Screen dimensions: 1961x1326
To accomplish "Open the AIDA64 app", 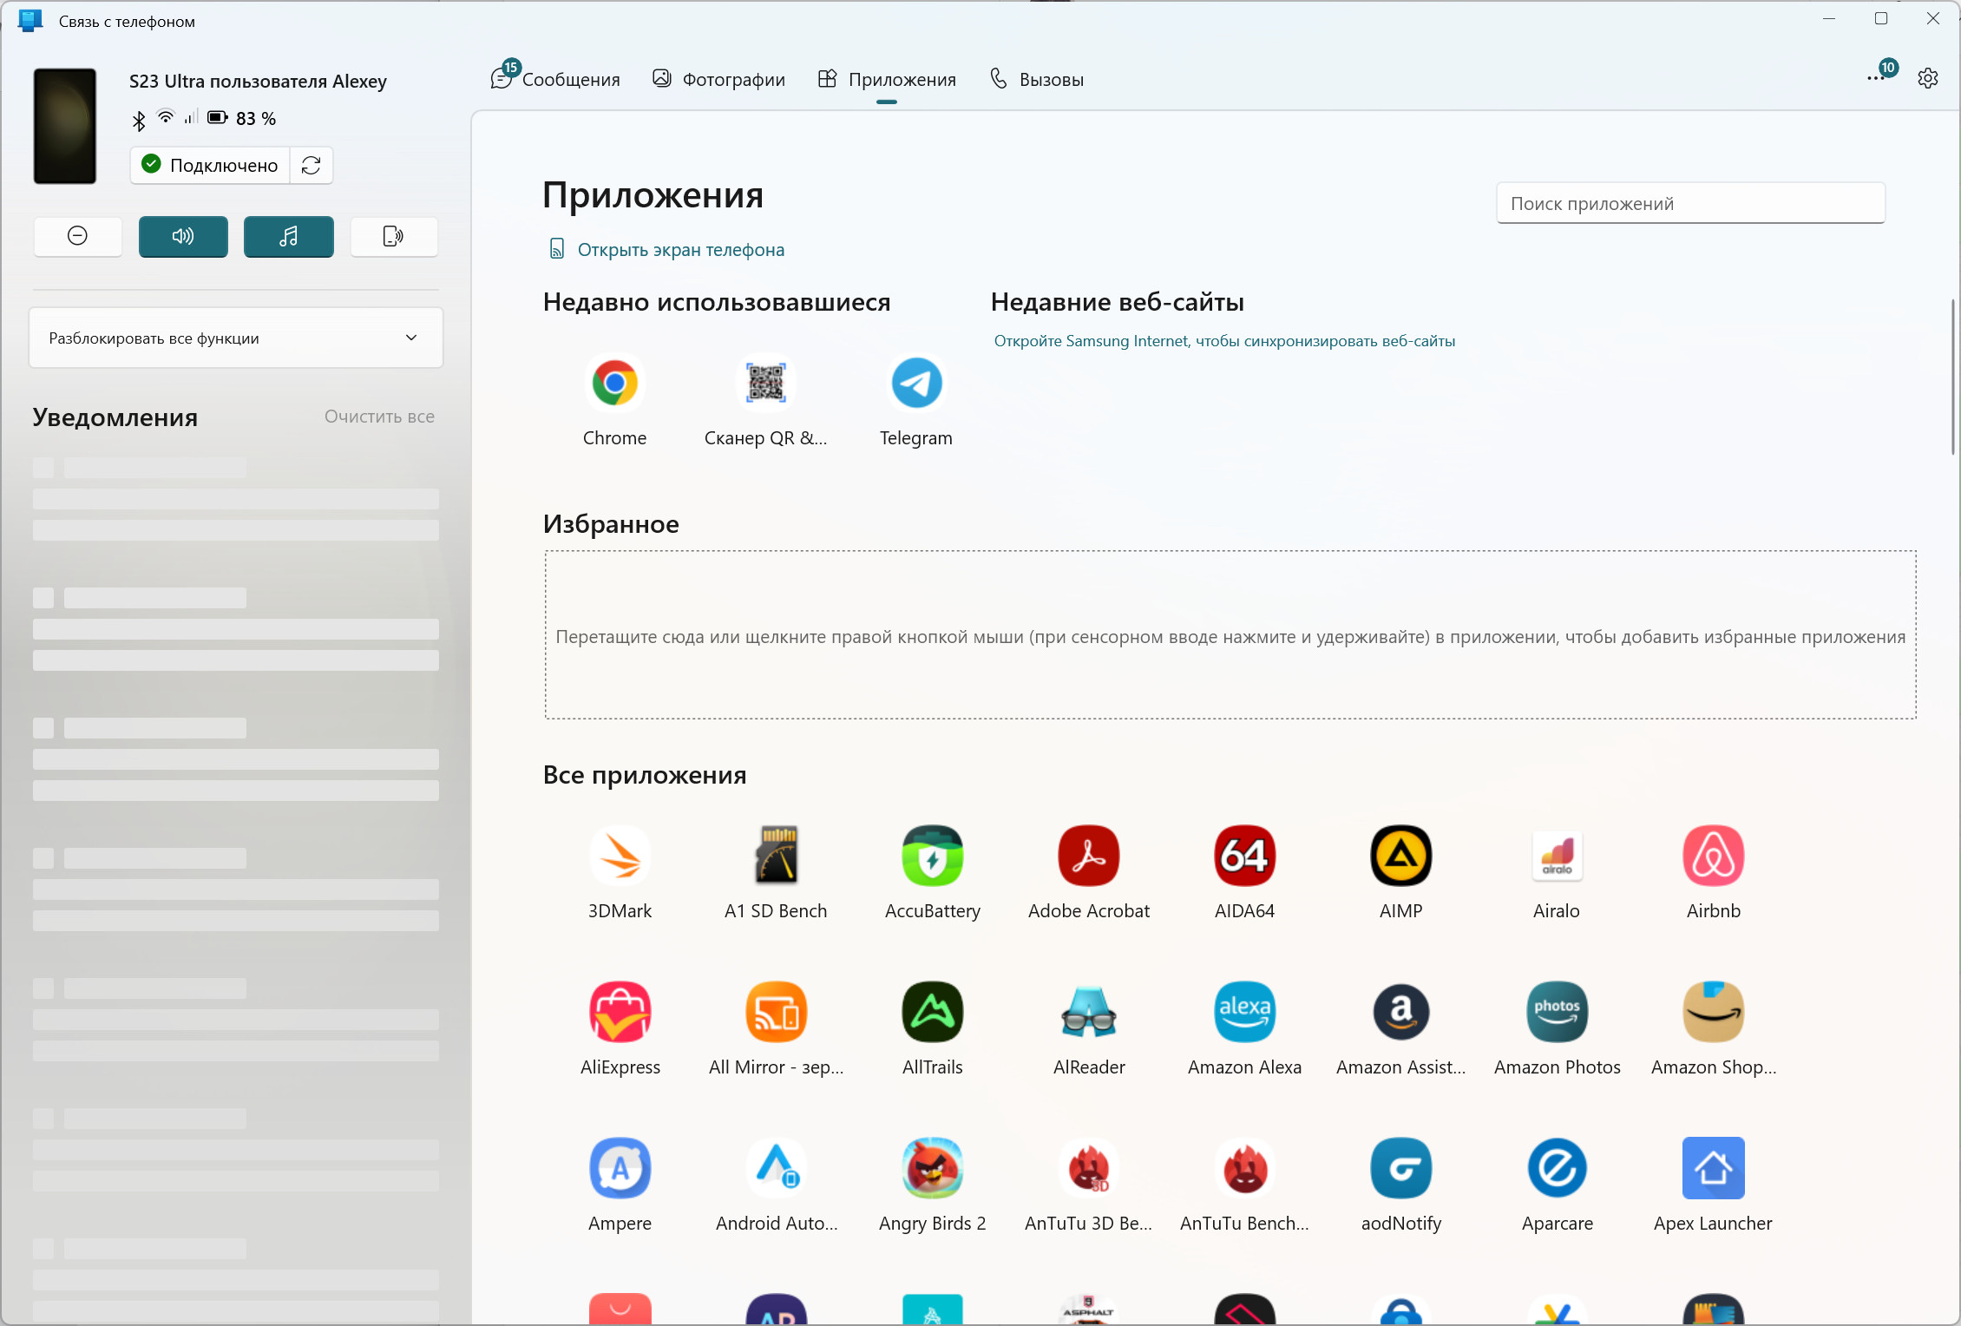I will coord(1244,857).
